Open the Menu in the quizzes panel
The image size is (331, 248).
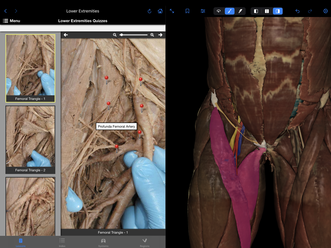click(12, 21)
